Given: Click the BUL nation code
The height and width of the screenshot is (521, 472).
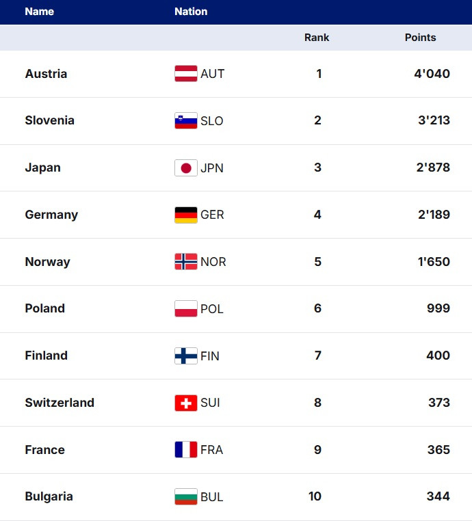Looking at the screenshot, I should coord(212,497).
